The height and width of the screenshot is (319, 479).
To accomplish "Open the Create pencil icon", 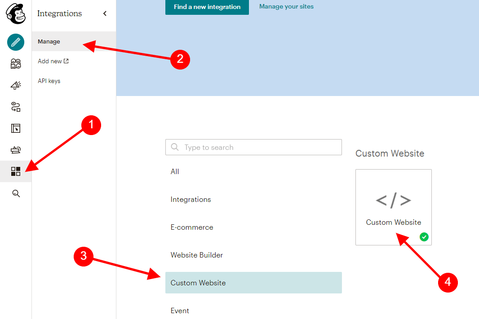I will click(x=16, y=42).
